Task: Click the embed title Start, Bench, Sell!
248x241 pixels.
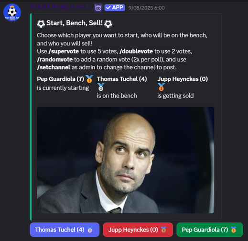Action: point(75,23)
